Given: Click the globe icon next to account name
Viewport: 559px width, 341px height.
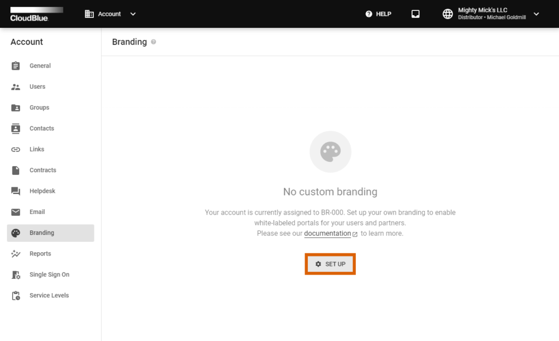Looking at the screenshot, I should [448, 14].
